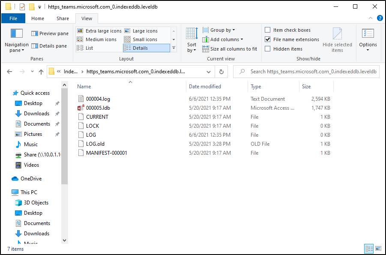Switch to the Home ribbon tab
The image size is (386, 255).
(38, 18)
